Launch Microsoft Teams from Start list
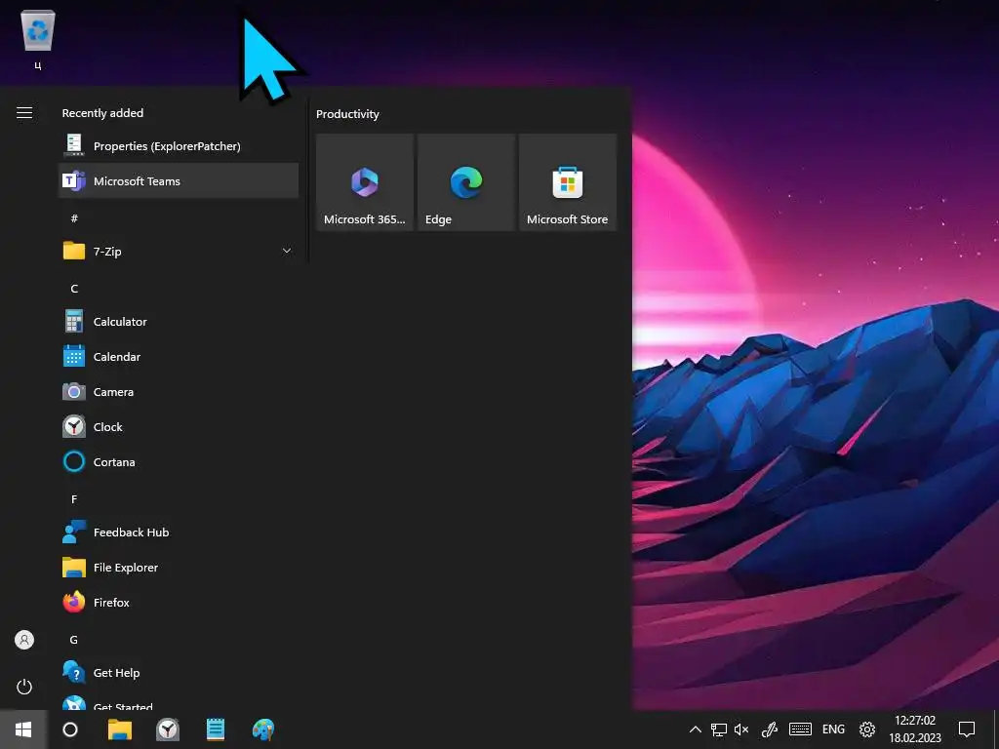 point(179,180)
